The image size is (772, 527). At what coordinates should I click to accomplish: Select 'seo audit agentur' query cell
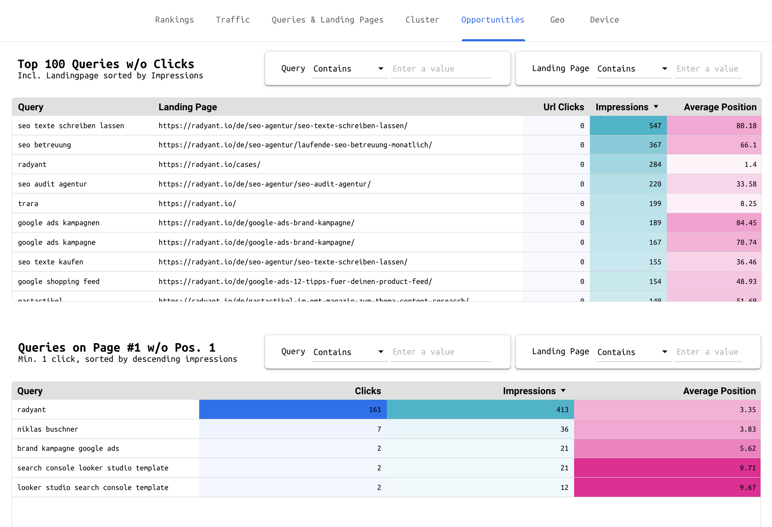pyautogui.click(x=52, y=184)
